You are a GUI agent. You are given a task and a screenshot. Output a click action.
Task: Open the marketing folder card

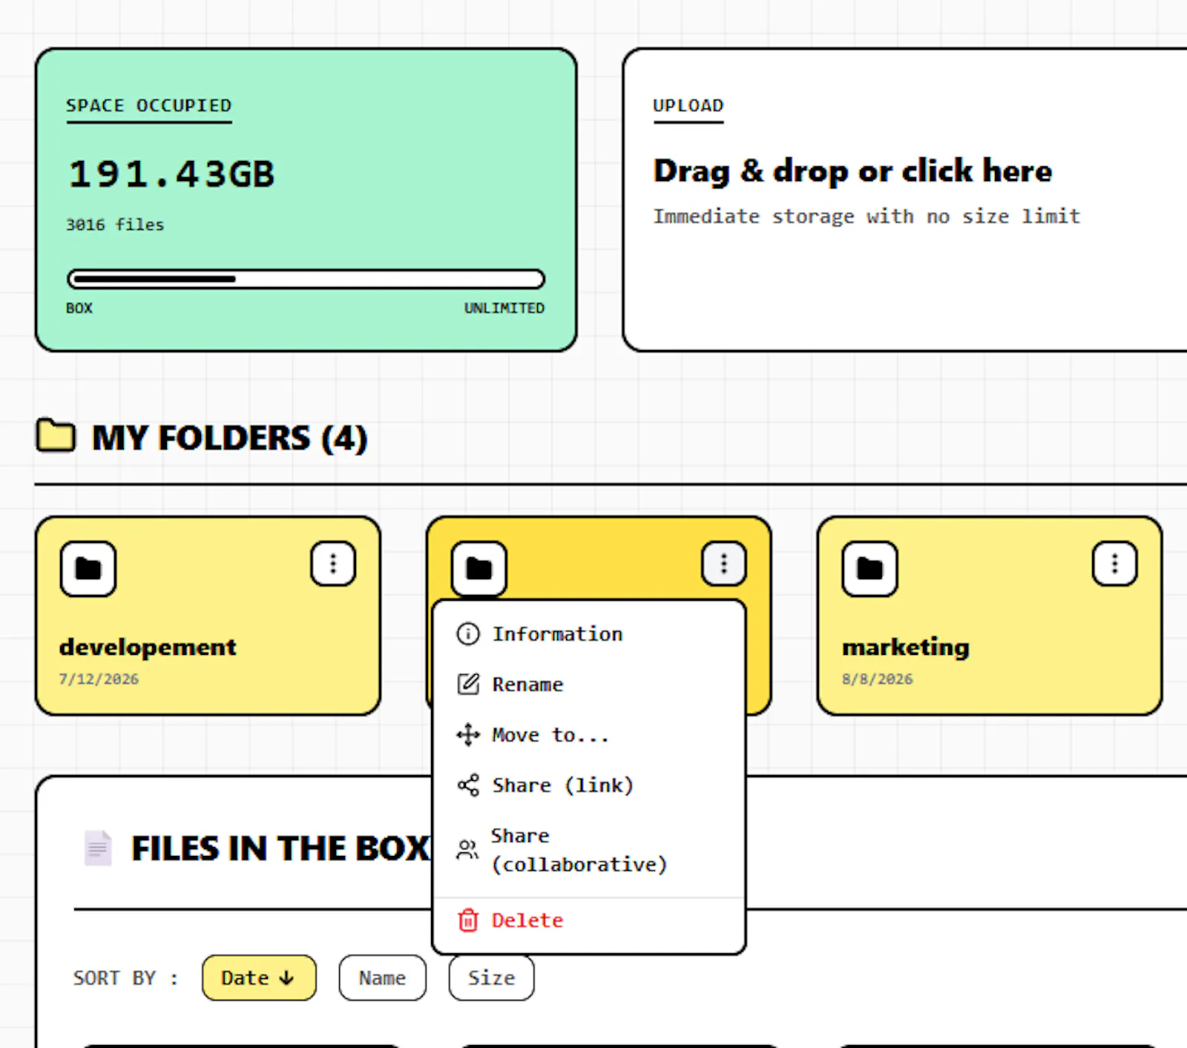pos(990,616)
